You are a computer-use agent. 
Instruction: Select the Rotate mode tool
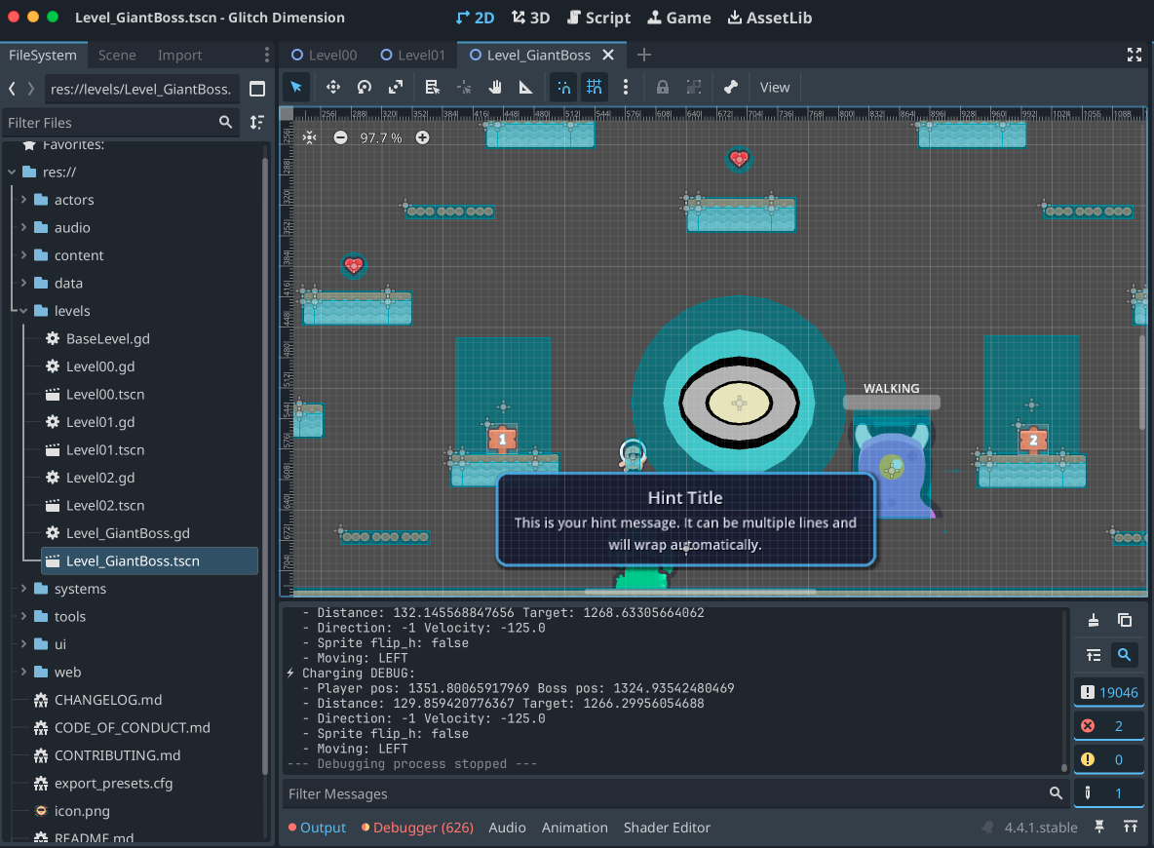[365, 87]
